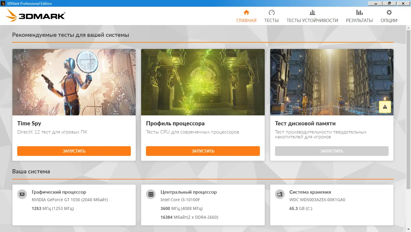This screenshot has width=411, height=232.
Task: Click the disabled Запустить storage test button
Action: (332, 151)
